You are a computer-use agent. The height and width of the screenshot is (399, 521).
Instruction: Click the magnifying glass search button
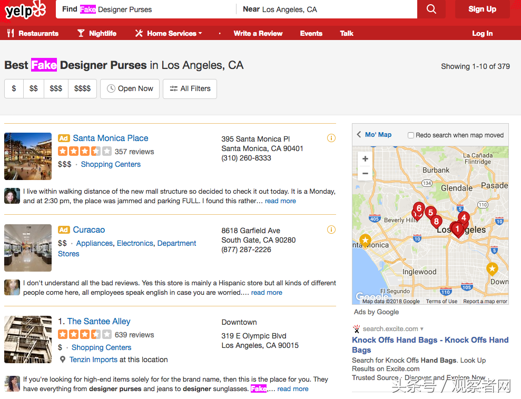pos(431,9)
